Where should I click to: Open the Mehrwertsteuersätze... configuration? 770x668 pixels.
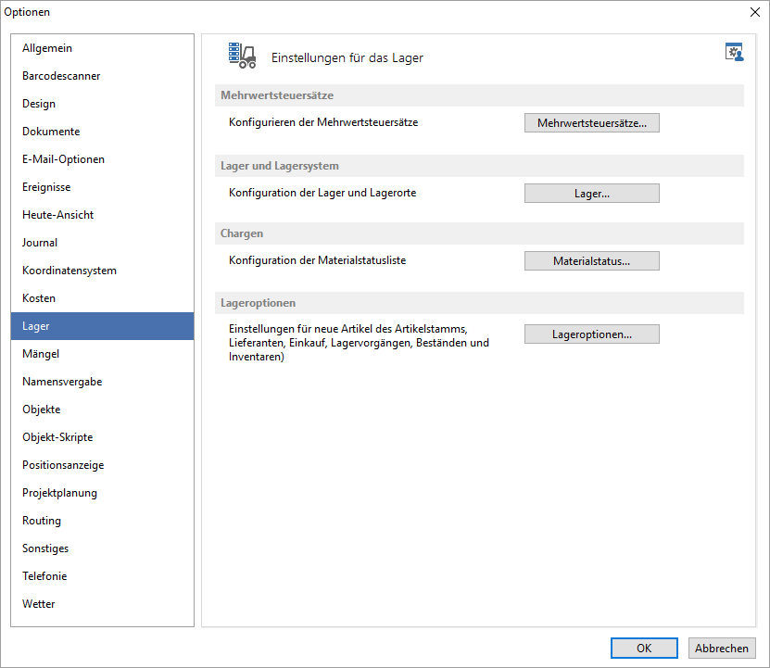(x=592, y=123)
